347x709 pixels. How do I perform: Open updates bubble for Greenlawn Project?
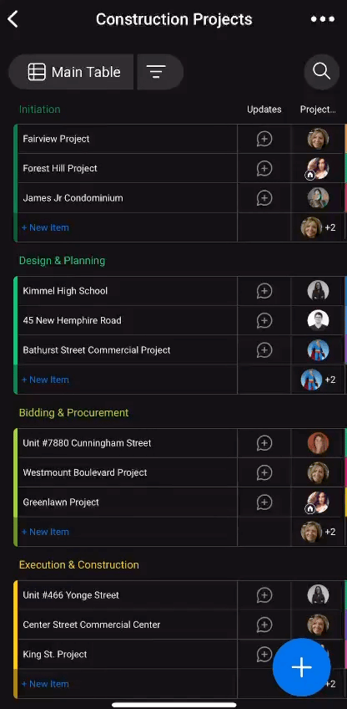click(264, 502)
